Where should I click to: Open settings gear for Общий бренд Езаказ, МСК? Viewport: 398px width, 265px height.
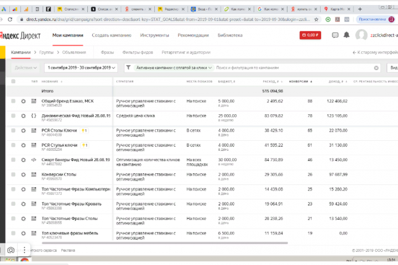[23, 101]
